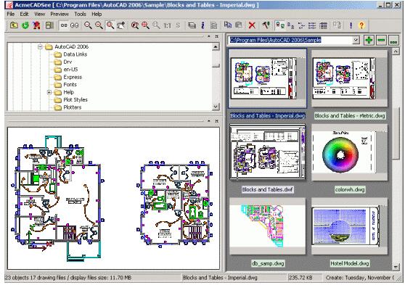Click the copy icon in toolbar
Screen dimensions: 405x285
[228, 25]
